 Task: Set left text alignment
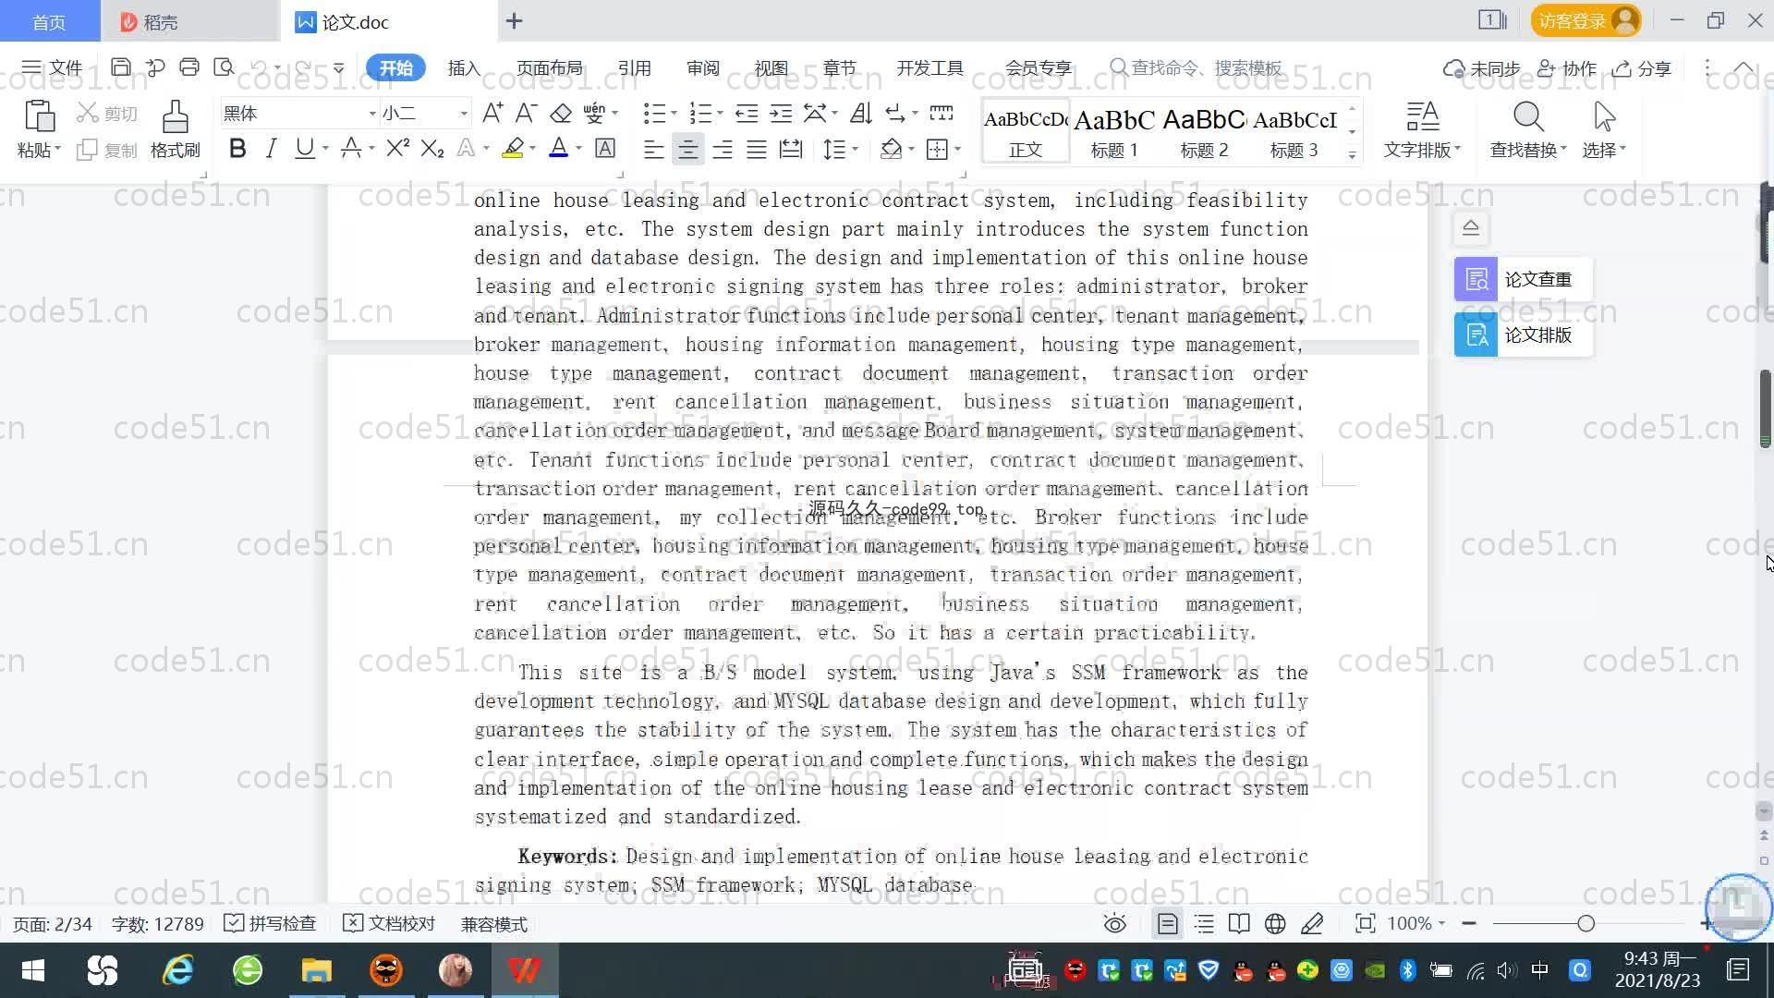pos(653,149)
